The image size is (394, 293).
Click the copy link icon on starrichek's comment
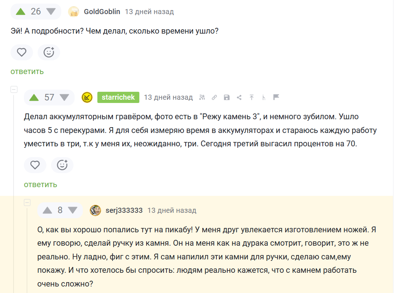tap(214, 97)
